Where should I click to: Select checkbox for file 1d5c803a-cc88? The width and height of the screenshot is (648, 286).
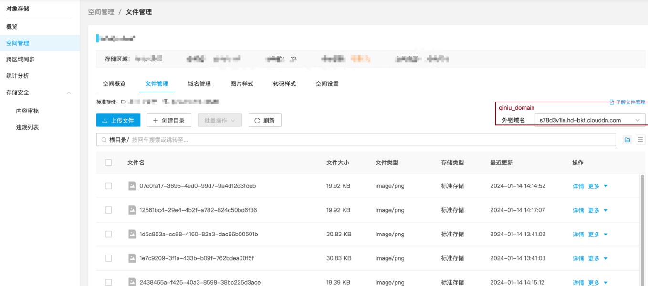point(108,234)
